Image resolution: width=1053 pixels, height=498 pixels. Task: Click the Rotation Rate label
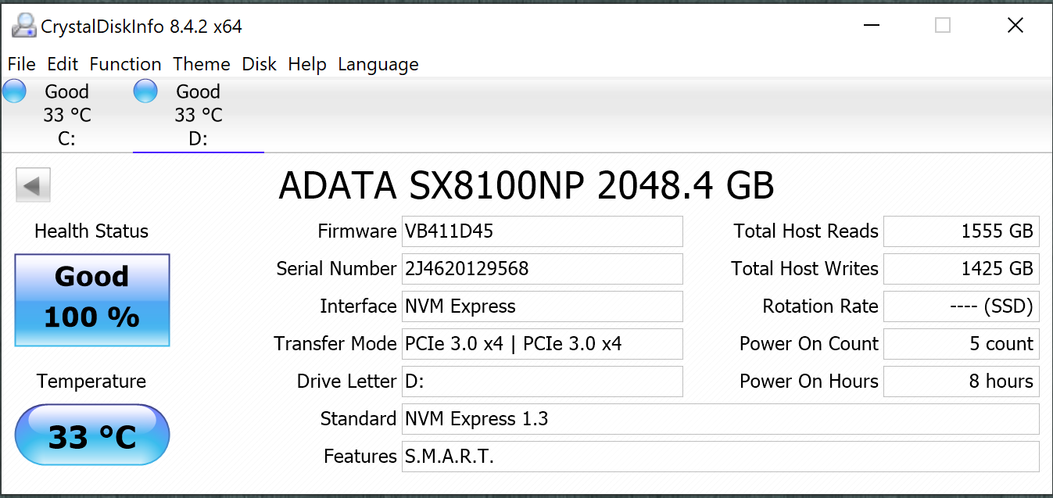click(821, 306)
